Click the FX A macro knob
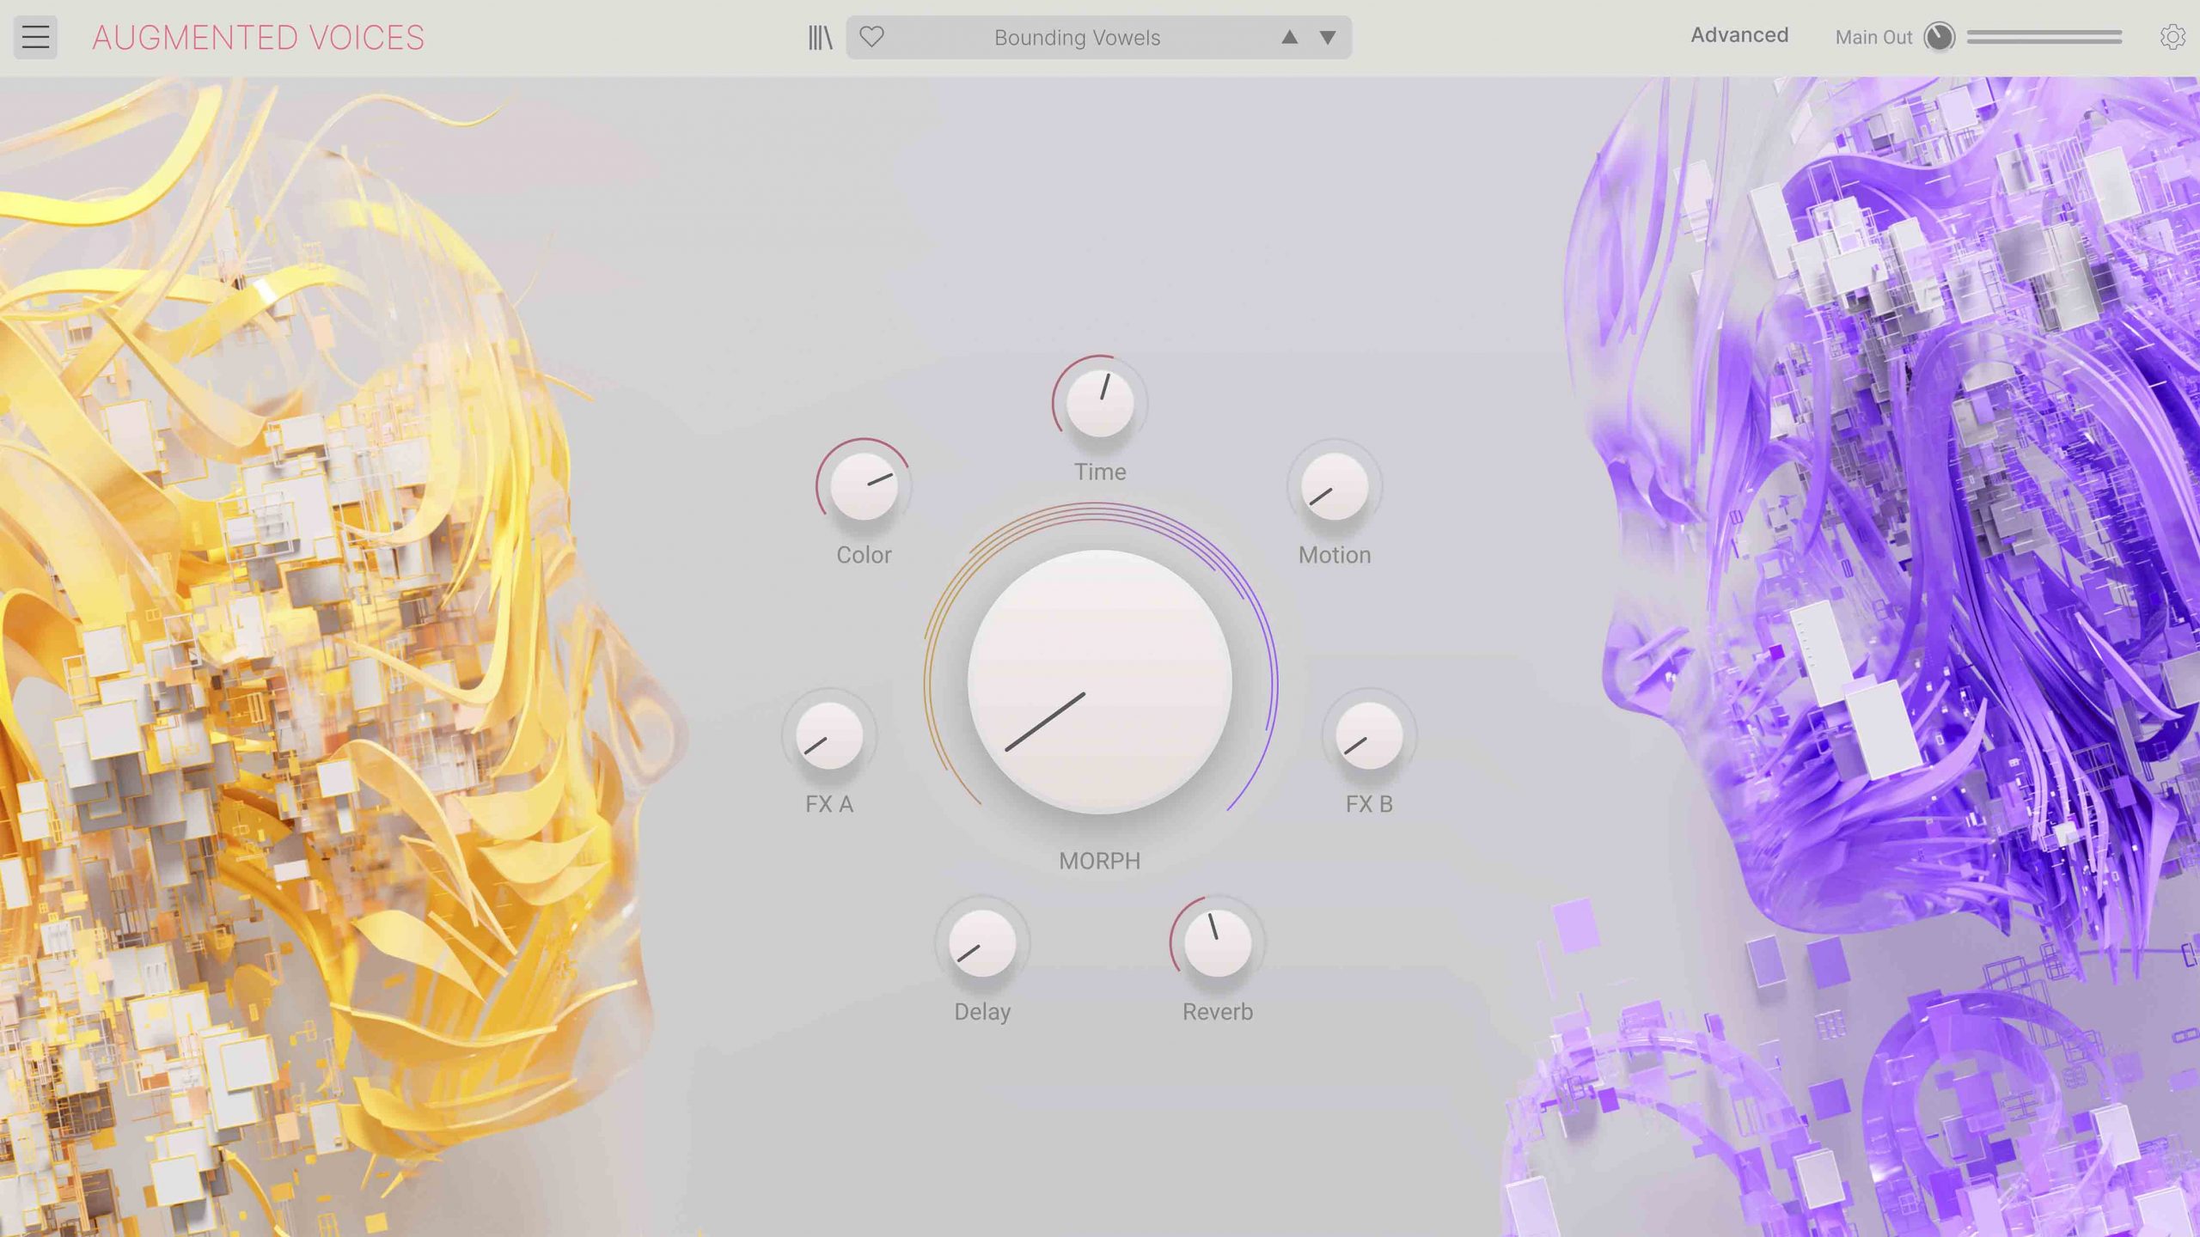 [x=828, y=735]
